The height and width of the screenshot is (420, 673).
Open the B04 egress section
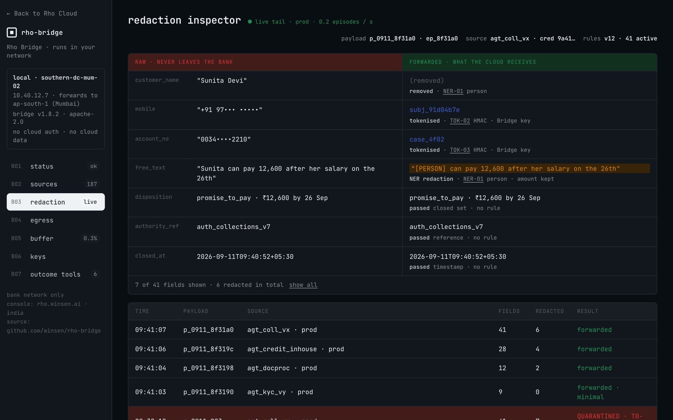(x=56, y=220)
